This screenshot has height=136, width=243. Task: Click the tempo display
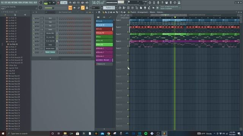coord(64,3)
